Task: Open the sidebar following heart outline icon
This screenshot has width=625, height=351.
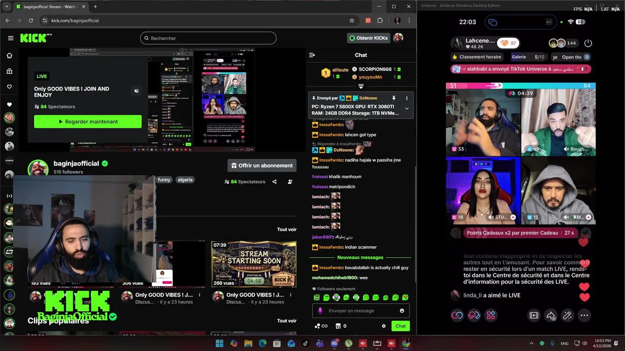Action: (9, 87)
